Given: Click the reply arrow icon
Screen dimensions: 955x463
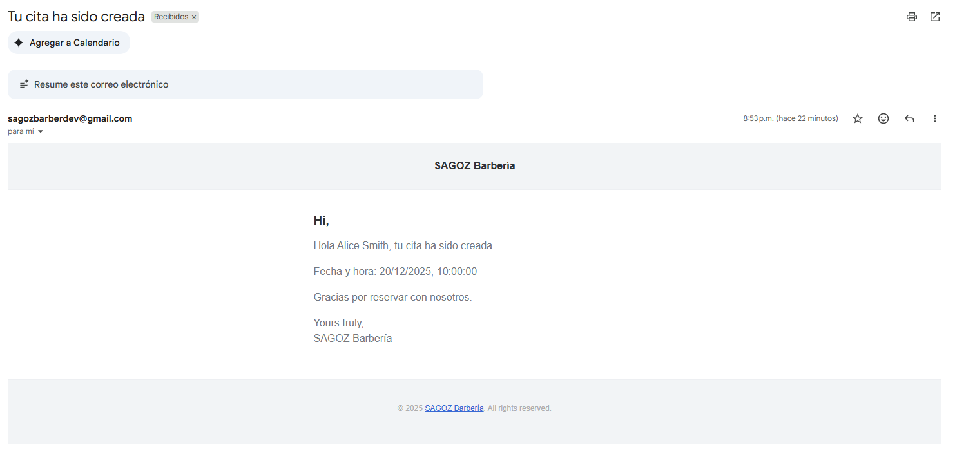Looking at the screenshot, I should pos(909,118).
